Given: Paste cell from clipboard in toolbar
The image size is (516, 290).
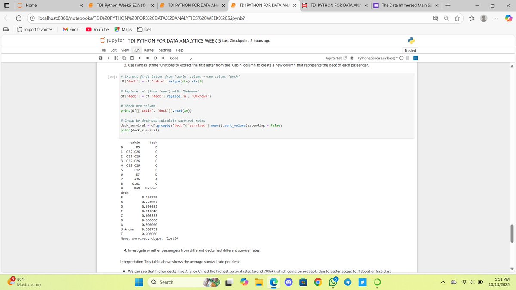Looking at the screenshot, I should tap(132, 58).
